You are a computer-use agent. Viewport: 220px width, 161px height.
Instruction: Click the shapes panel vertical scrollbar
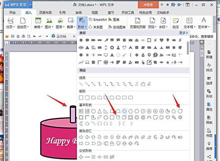[x=188, y=48]
